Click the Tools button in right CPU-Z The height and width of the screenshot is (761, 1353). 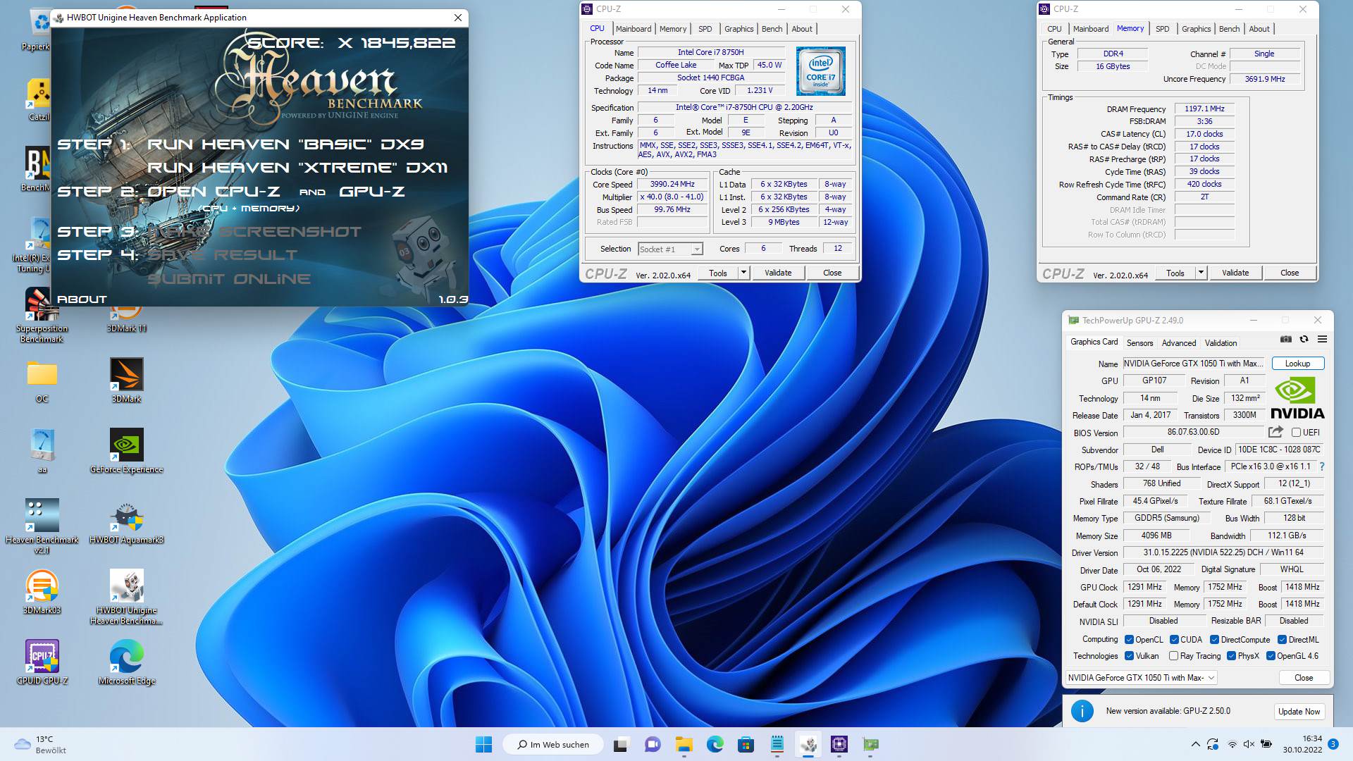1175,273
